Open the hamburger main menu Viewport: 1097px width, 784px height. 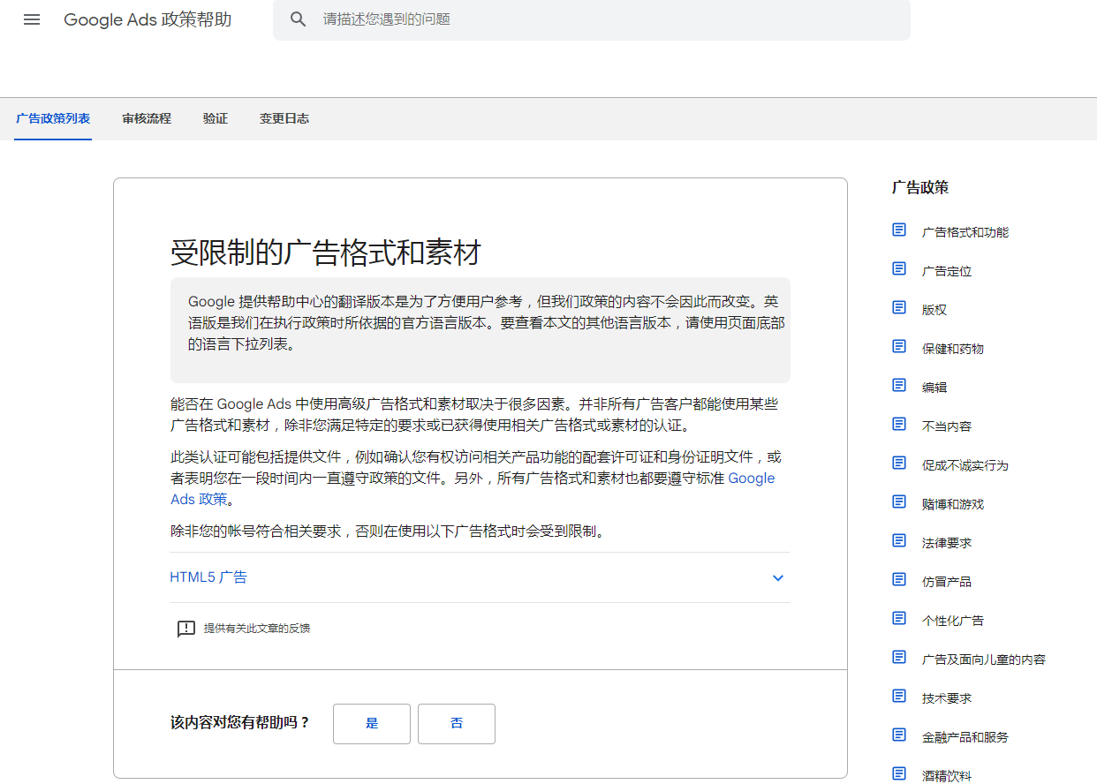point(32,19)
